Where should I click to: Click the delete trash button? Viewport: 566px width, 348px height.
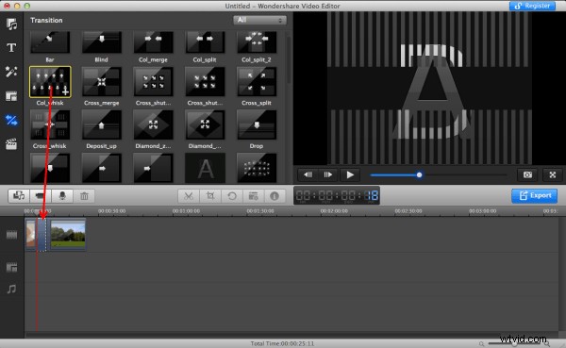point(84,196)
